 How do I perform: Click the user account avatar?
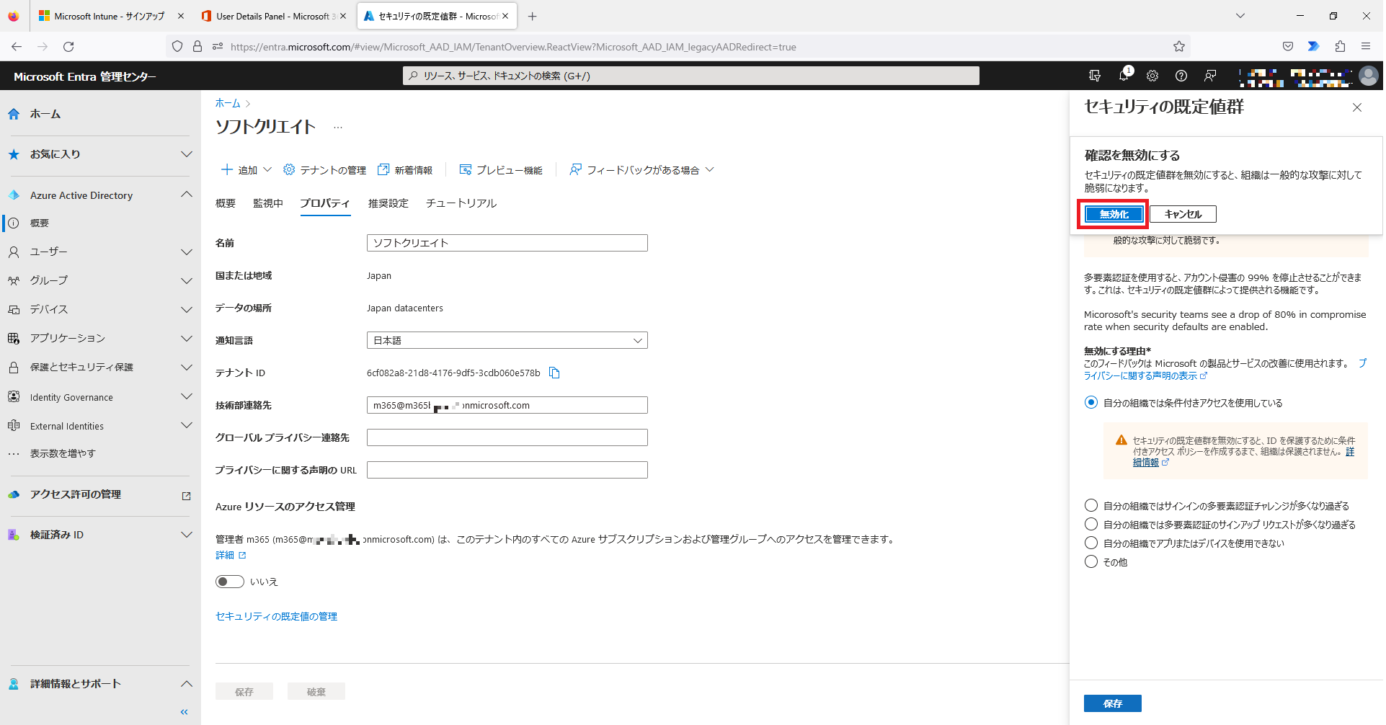click(x=1368, y=76)
